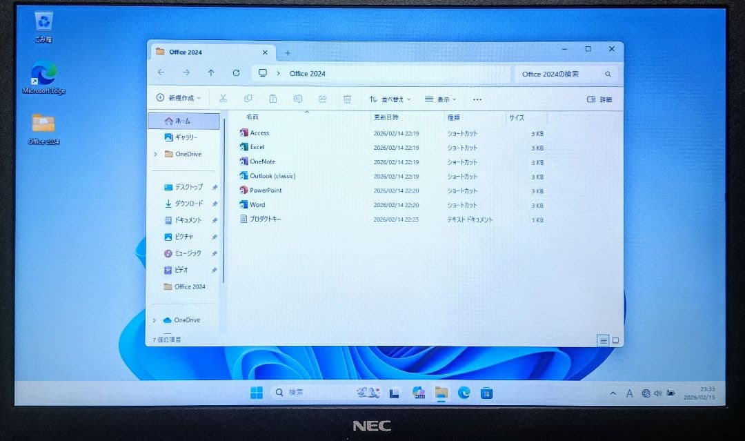This screenshot has width=745, height=441.
Task: Open Task View in the taskbar
Action: click(x=395, y=393)
